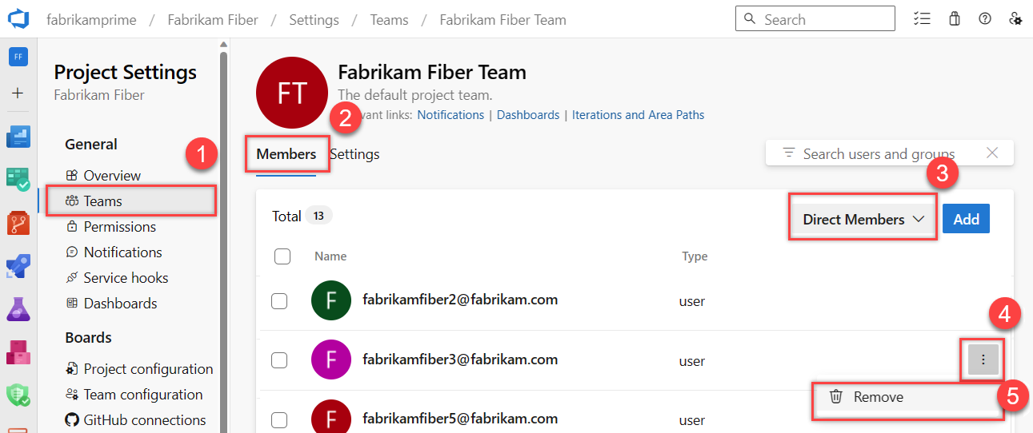Clear the Search users and groups filter X

(992, 153)
